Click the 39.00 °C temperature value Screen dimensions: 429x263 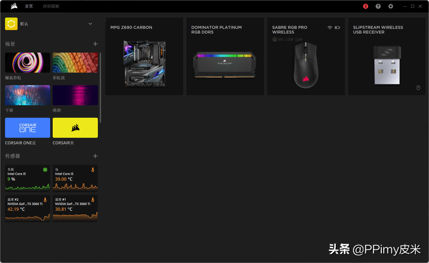[64, 179]
